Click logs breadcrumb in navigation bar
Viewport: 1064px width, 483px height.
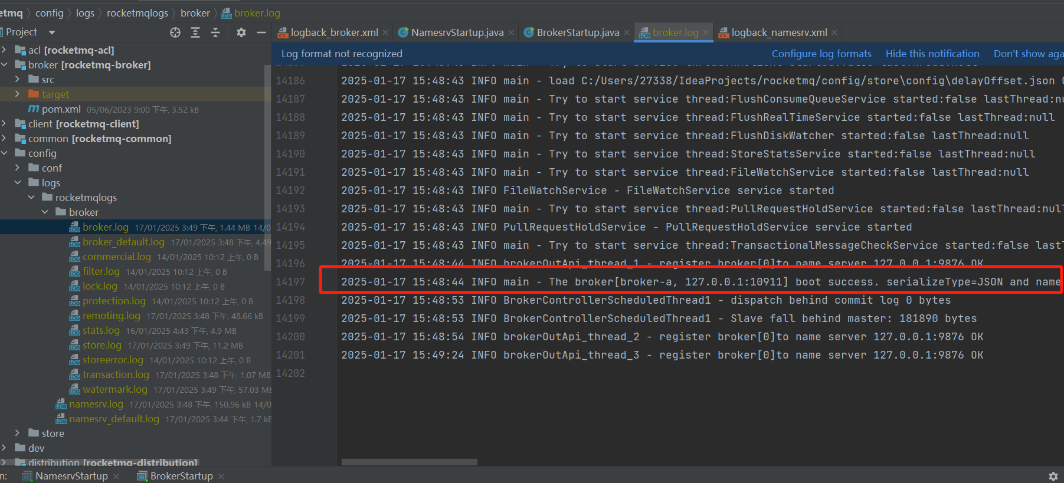(85, 13)
